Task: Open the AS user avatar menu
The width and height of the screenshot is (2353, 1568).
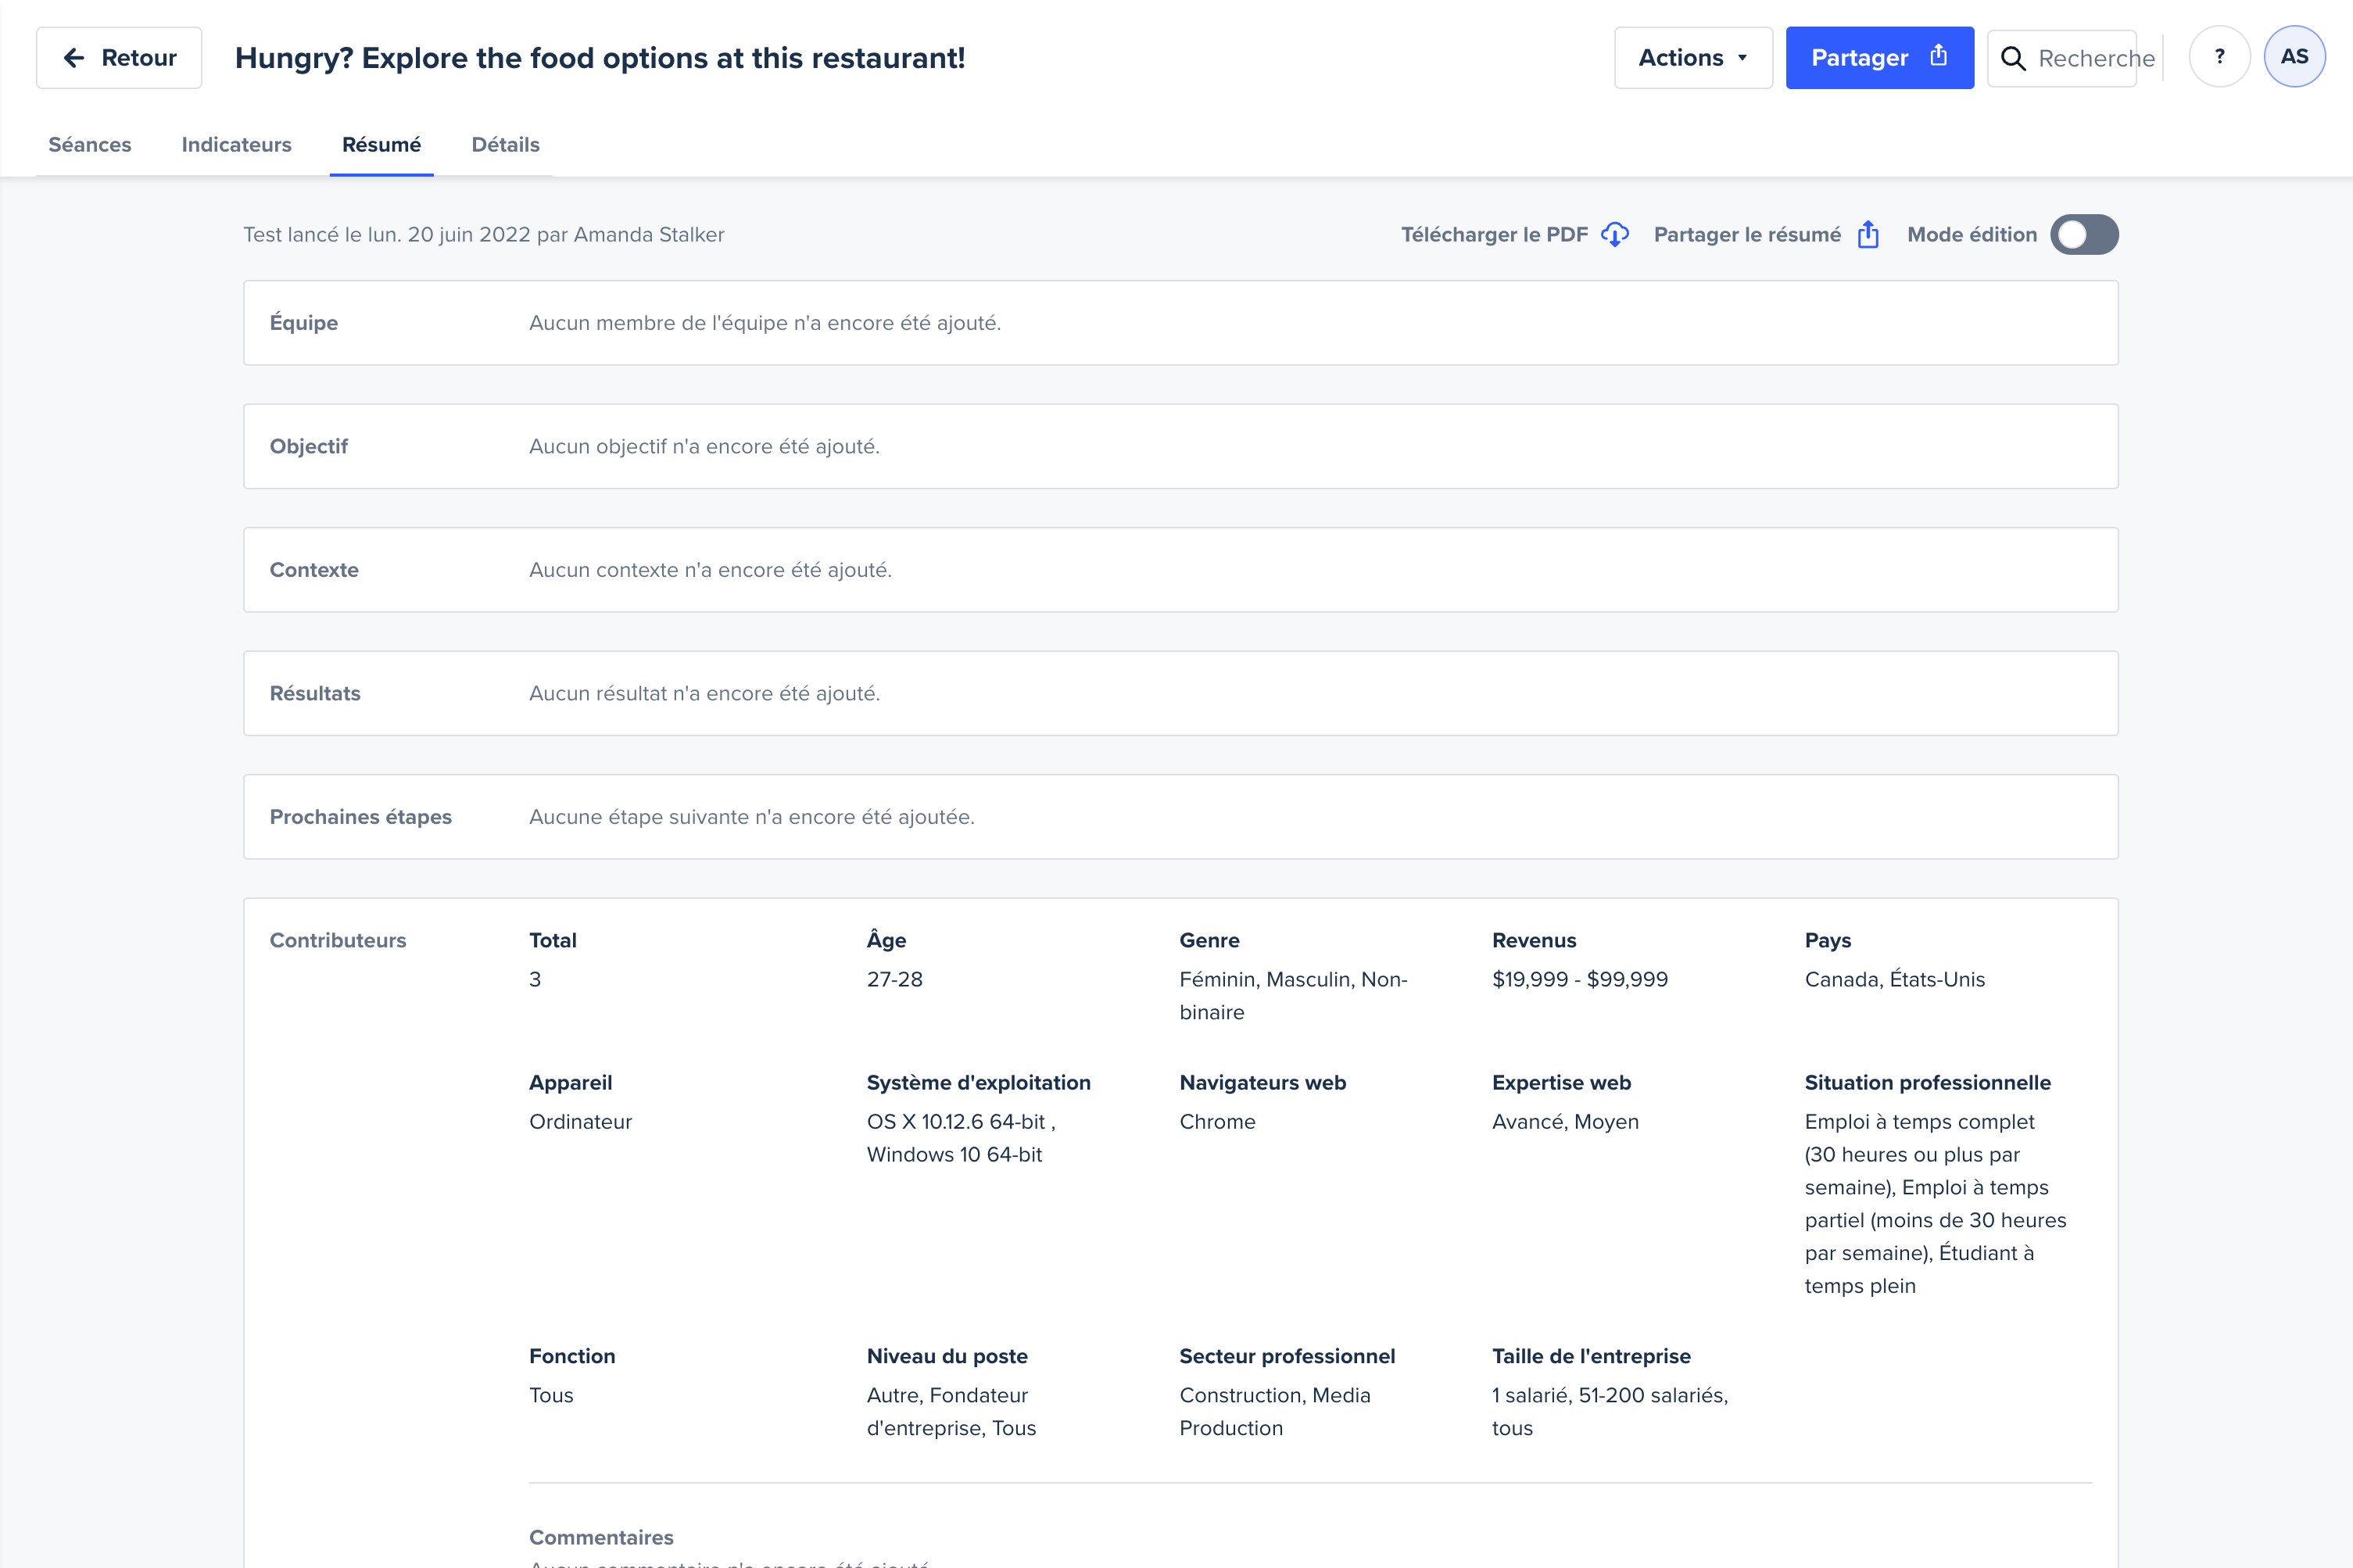Action: point(2294,57)
